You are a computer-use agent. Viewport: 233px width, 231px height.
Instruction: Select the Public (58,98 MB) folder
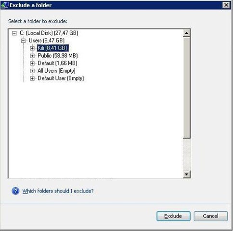click(58, 56)
